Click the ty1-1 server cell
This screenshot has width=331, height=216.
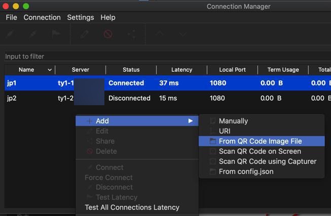66,83
